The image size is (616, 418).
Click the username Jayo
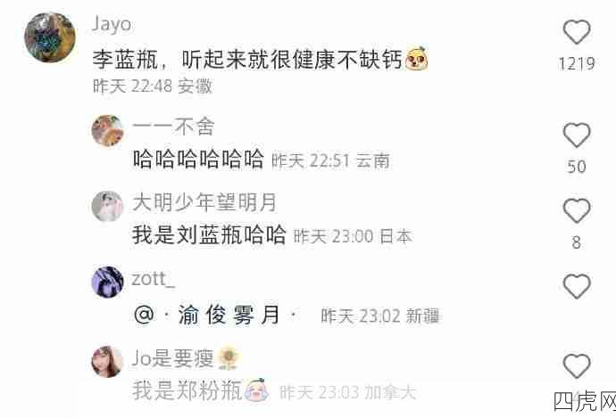click(x=112, y=25)
